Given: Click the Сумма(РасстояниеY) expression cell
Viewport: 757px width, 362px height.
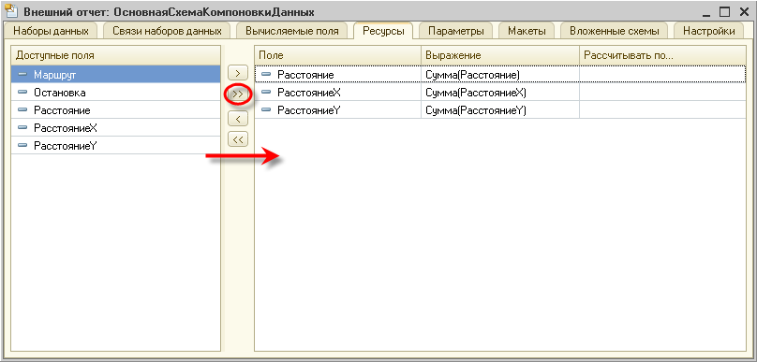Looking at the screenshot, I should pos(500,109).
